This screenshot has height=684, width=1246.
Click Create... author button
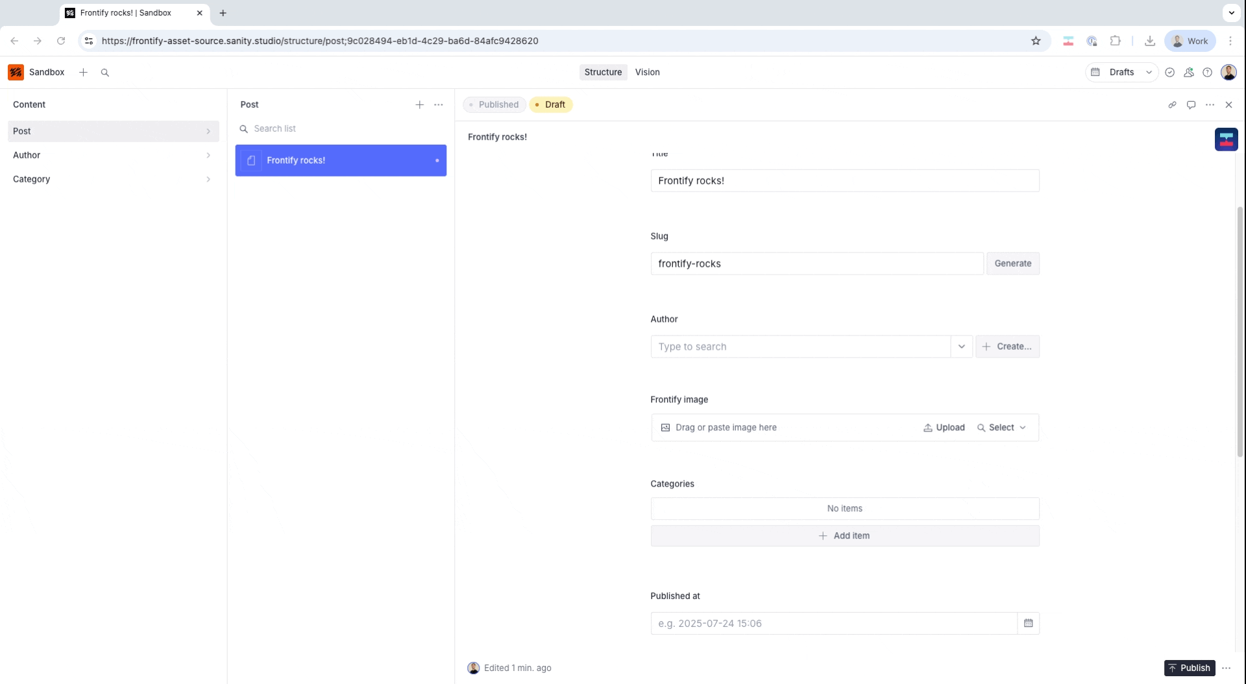[1007, 347]
